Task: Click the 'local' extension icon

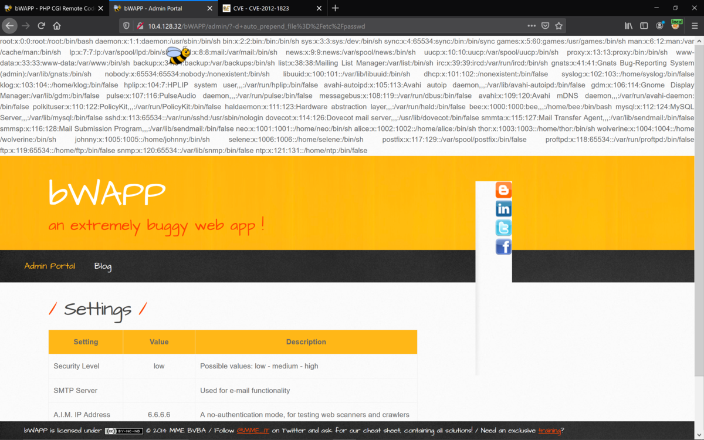Action: (676, 25)
